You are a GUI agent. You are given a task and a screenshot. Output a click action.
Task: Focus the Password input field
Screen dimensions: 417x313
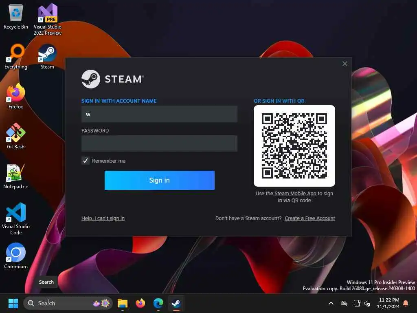click(159, 144)
